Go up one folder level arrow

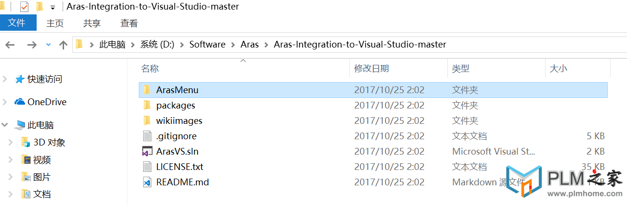63,45
